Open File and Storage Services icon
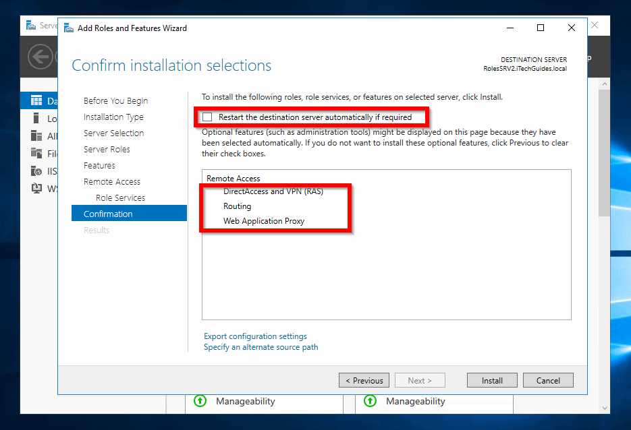Image resolution: width=631 pixels, height=430 pixels. click(x=36, y=154)
